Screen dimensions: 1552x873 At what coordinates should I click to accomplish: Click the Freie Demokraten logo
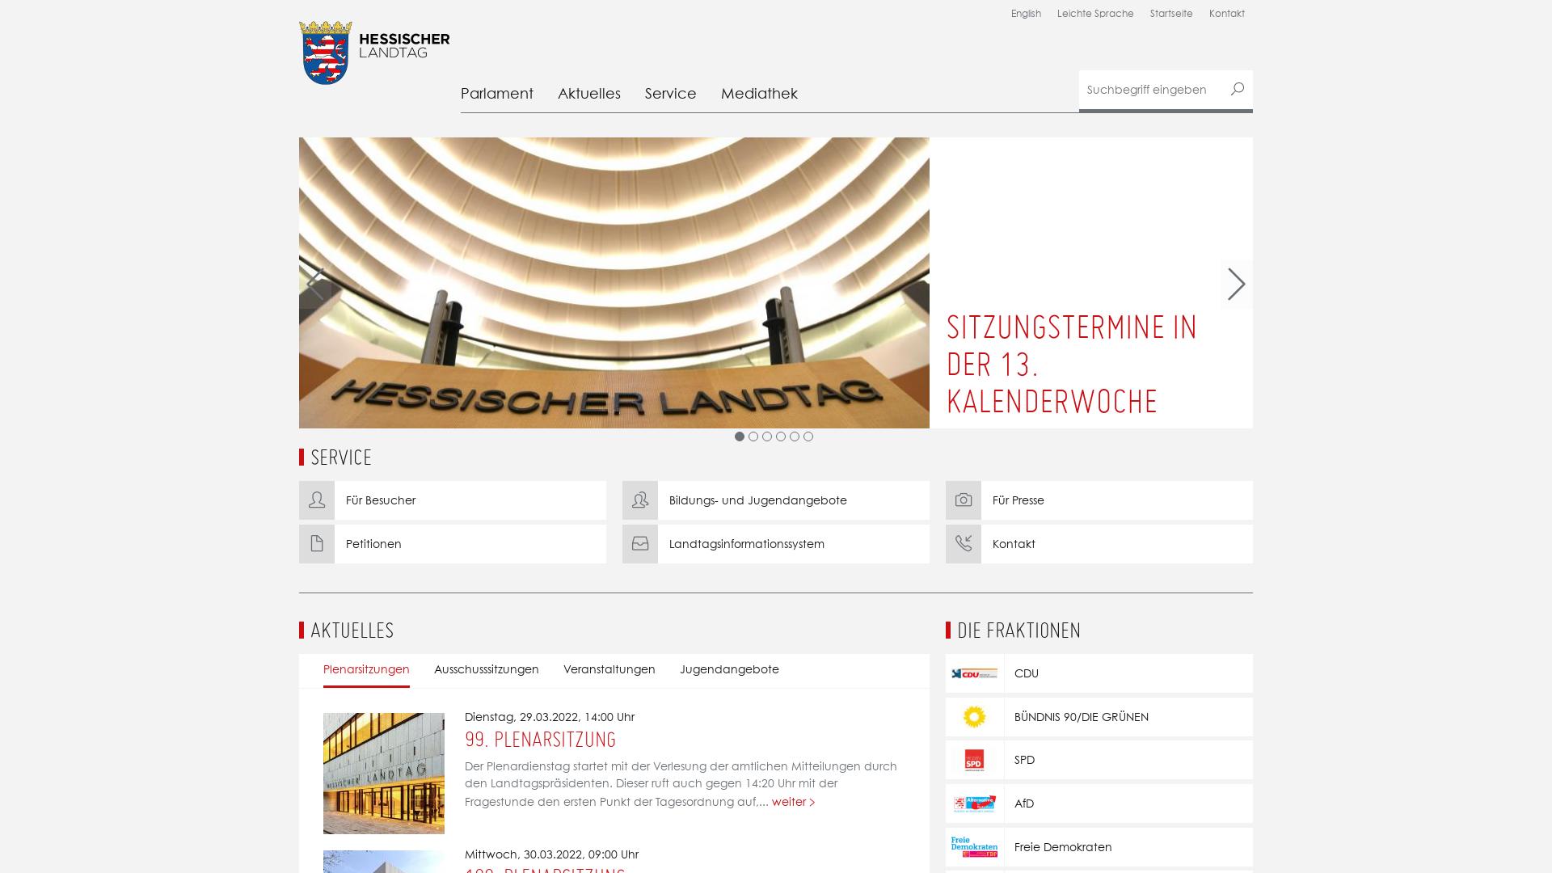[975, 847]
